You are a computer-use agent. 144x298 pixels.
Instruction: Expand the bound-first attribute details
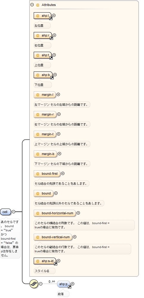coord(63,173)
